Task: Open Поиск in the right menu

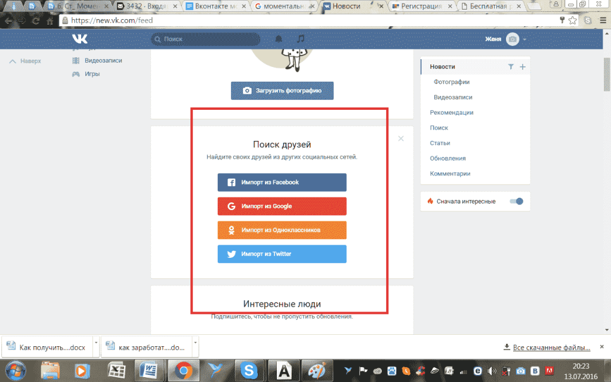Action: click(x=439, y=128)
